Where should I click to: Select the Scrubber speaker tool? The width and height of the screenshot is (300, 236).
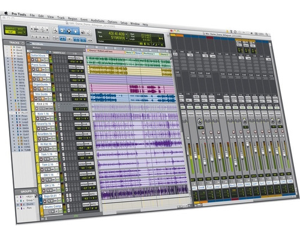(x=83, y=32)
